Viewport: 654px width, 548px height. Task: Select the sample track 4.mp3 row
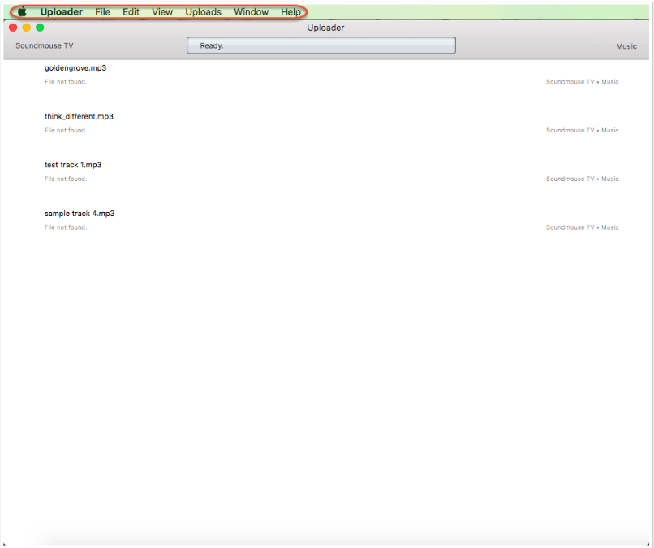326,220
